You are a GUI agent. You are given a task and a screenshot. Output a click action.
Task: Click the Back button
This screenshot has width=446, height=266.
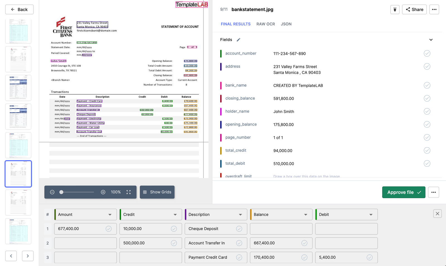(x=19, y=9)
